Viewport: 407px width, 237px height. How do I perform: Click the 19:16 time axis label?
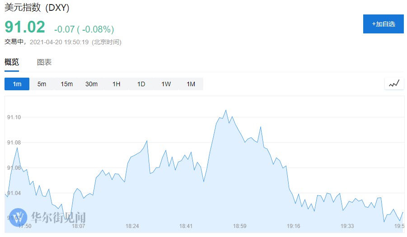point(294,226)
